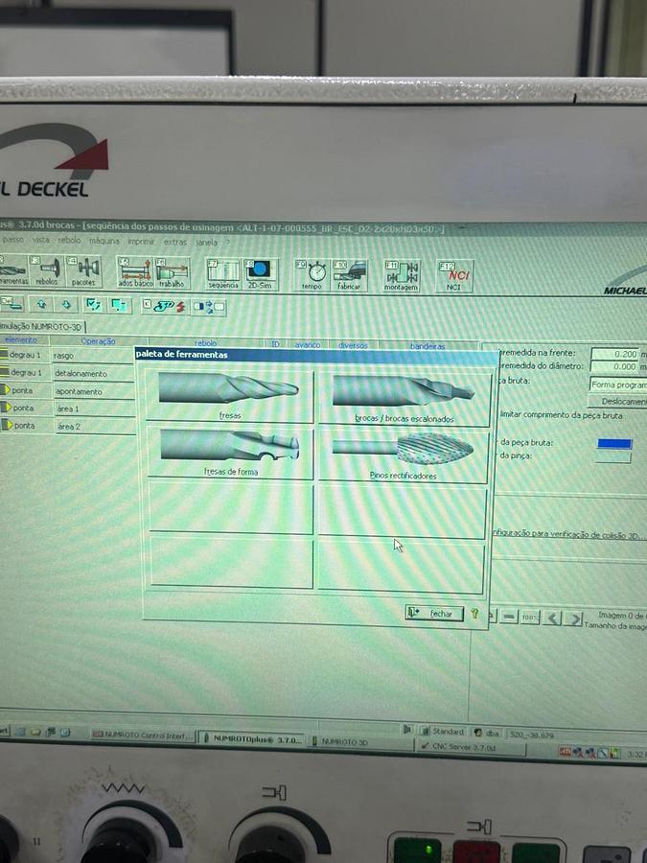
Task: Choose brocas / brocas escalonados tool
Action: [x=404, y=395]
